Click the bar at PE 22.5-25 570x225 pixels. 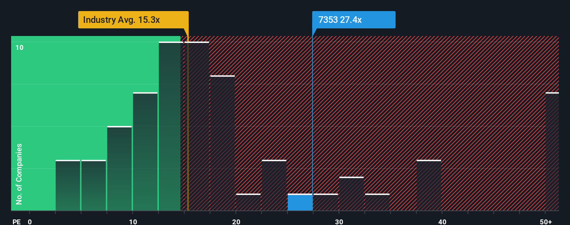click(274, 185)
